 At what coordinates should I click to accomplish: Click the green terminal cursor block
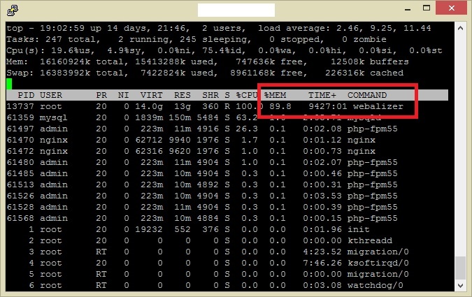(9, 84)
